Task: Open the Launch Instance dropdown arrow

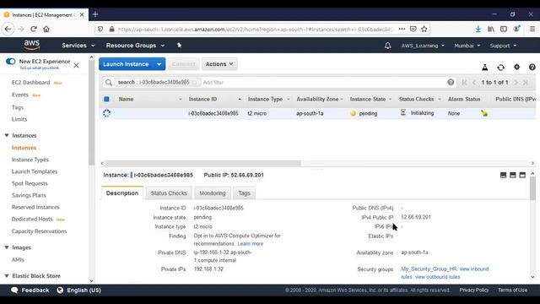Action: (159, 64)
